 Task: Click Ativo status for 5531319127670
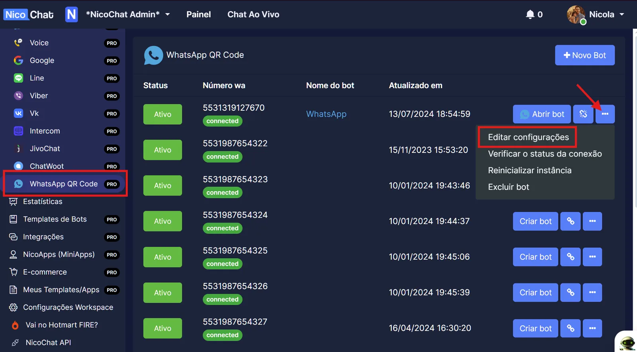tap(162, 114)
